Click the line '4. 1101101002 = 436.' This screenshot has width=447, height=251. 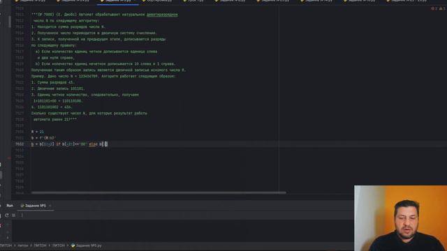pyautogui.click(x=52, y=107)
